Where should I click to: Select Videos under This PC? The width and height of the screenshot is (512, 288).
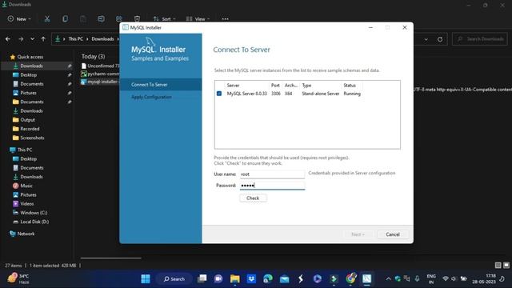pyautogui.click(x=26, y=203)
